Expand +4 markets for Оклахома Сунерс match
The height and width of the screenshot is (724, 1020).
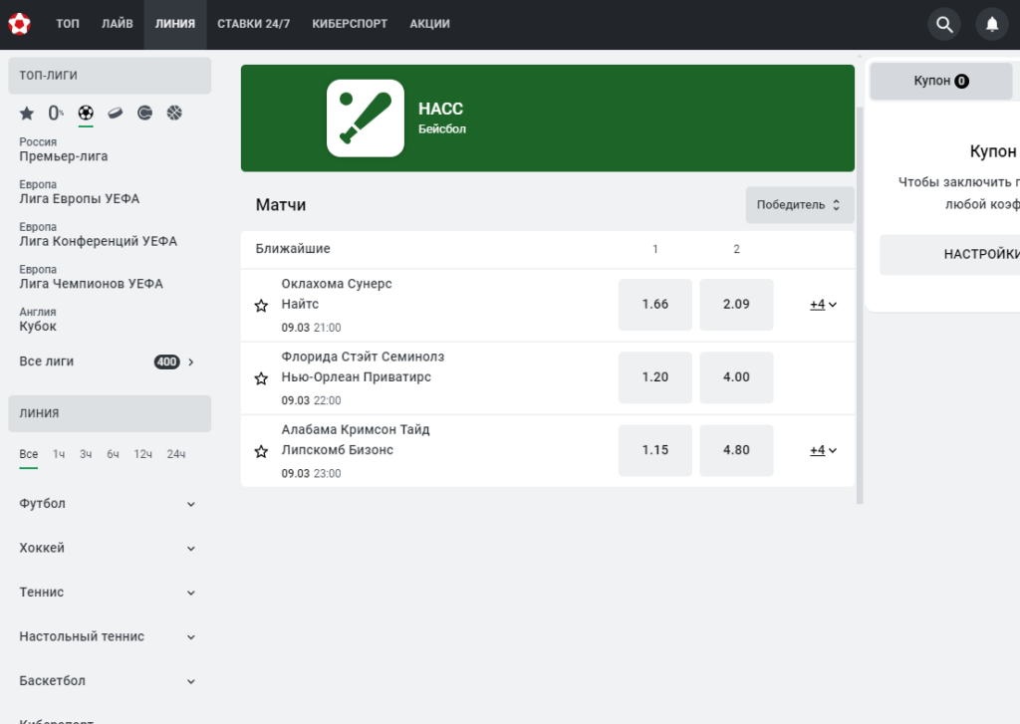[823, 305]
